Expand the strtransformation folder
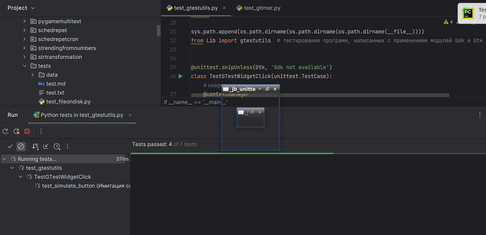 coord(25,57)
